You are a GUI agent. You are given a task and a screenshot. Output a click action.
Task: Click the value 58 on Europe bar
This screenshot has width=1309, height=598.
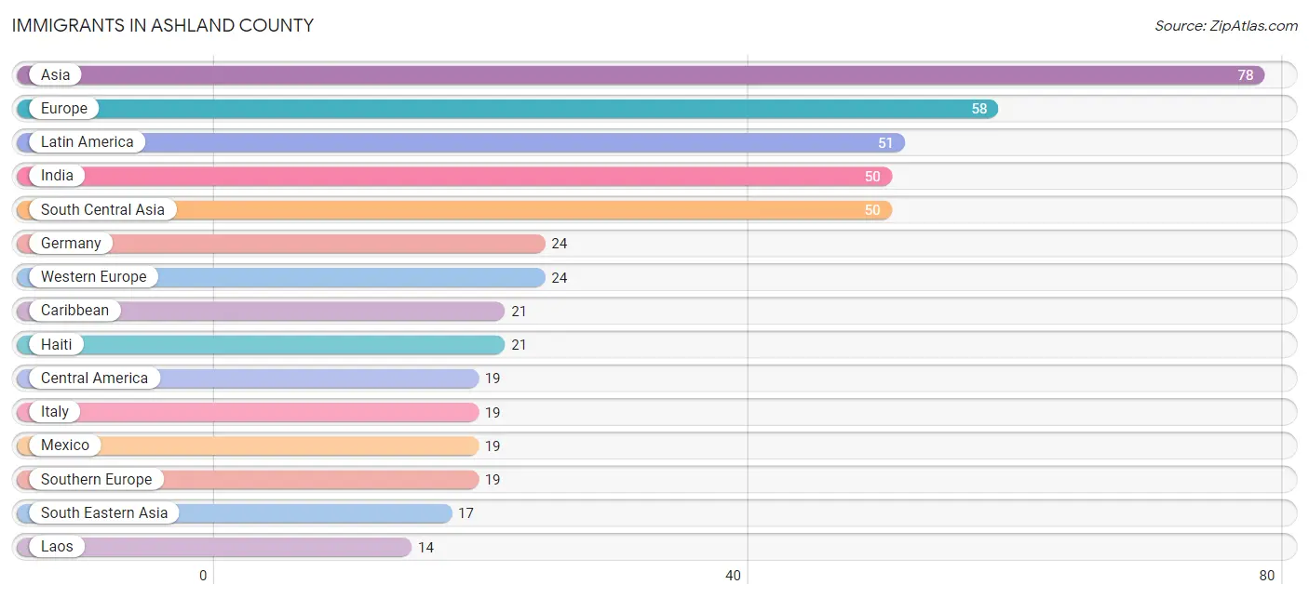click(979, 109)
